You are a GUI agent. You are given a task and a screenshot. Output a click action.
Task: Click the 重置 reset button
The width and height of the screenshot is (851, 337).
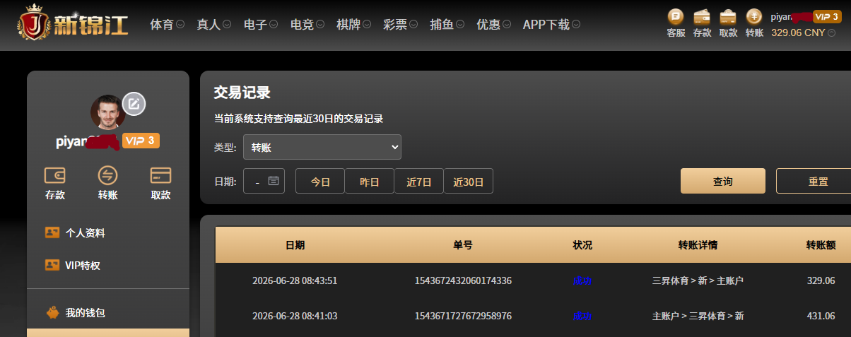tap(814, 181)
